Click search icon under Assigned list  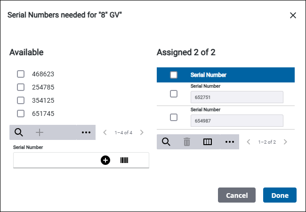click(166, 142)
